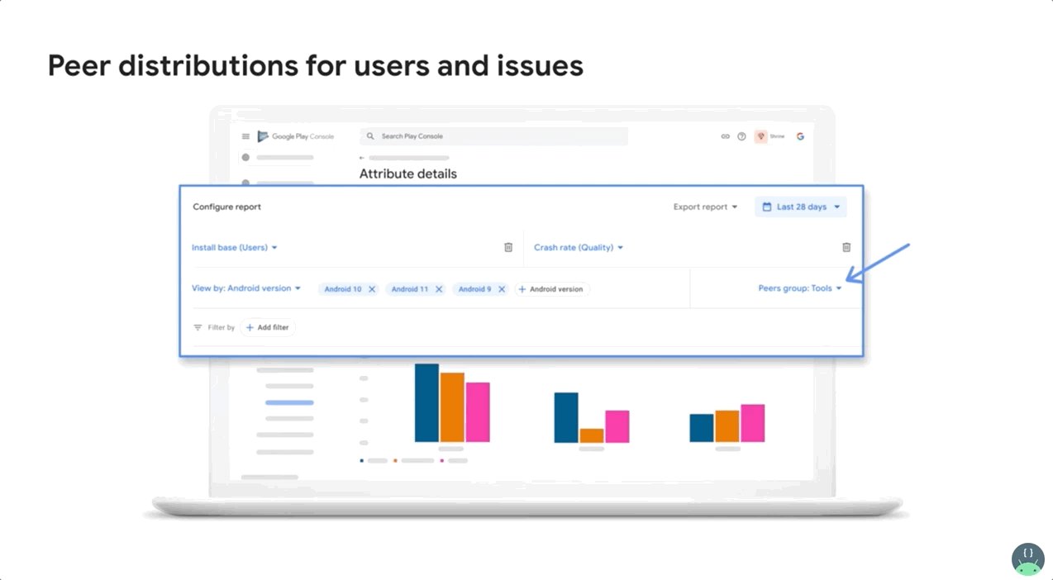Open the help icon in the top bar
1053x580 pixels.
click(x=740, y=135)
